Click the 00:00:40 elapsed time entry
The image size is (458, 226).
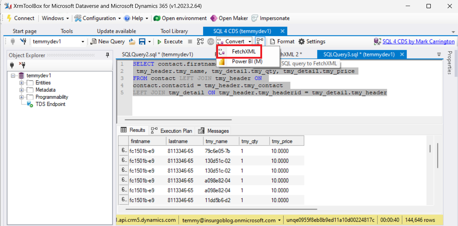pos(390,220)
